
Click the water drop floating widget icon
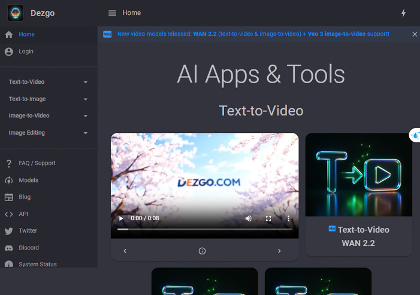(x=415, y=135)
